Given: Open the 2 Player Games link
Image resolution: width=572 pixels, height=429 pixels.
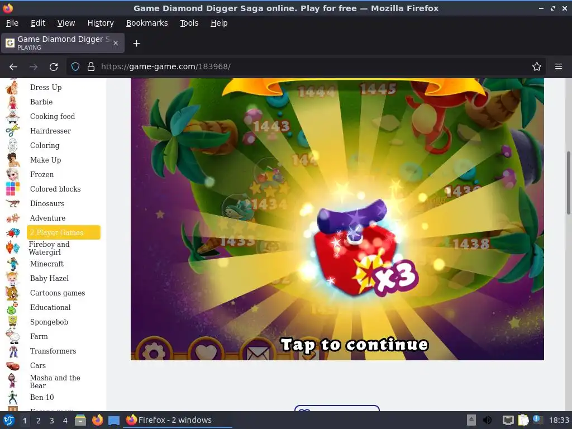Looking at the screenshot, I should (x=64, y=233).
